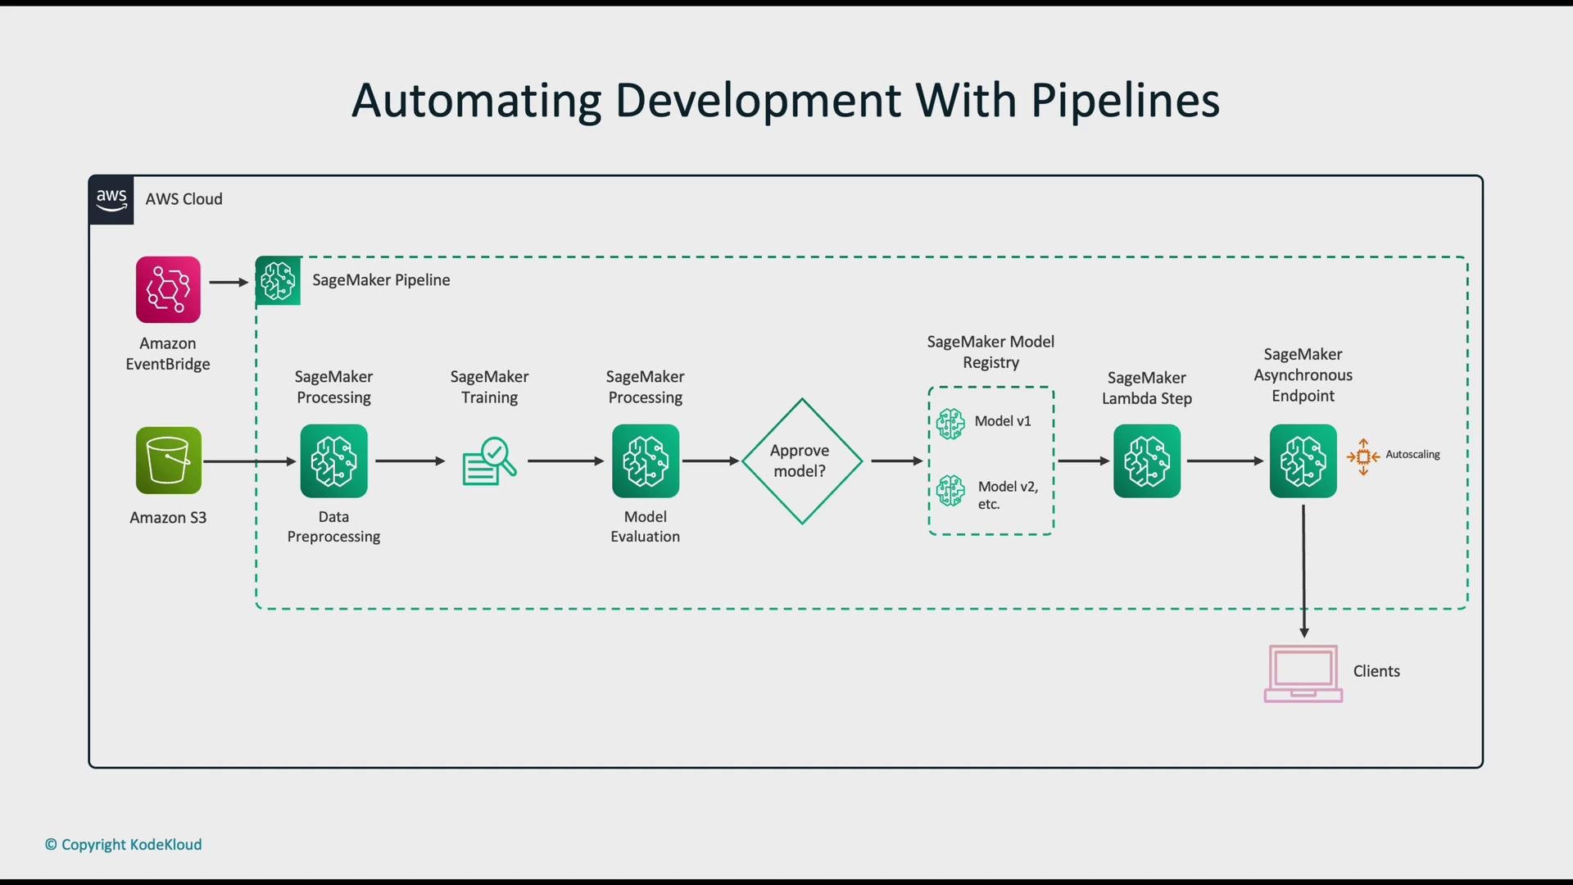Click the 'SageMaker Asynchronous Endpoint' label
The width and height of the screenshot is (1573, 885).
pos(1303,375)
